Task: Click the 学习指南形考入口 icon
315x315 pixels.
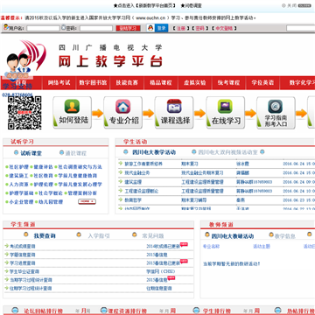Action: pyautogui.click(x=276, y=106)
